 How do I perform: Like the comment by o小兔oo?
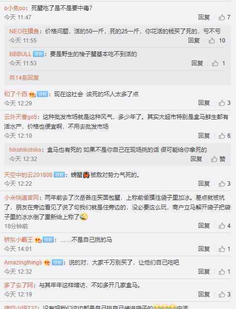224,17
